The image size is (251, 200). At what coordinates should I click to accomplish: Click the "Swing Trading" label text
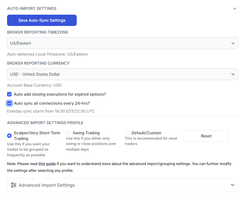(x=86, y=133)
